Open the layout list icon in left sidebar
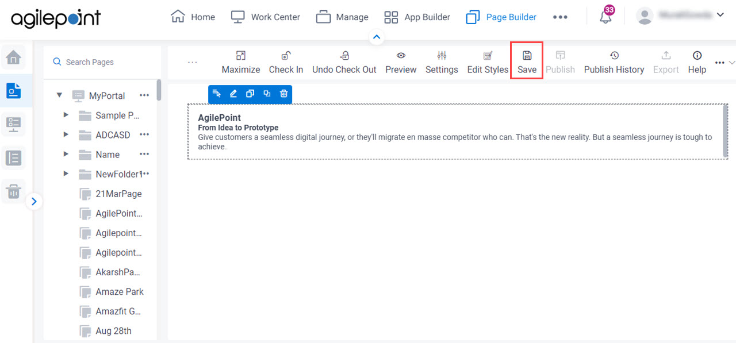This screenshot has height=343, width=736. coord(14,157)
